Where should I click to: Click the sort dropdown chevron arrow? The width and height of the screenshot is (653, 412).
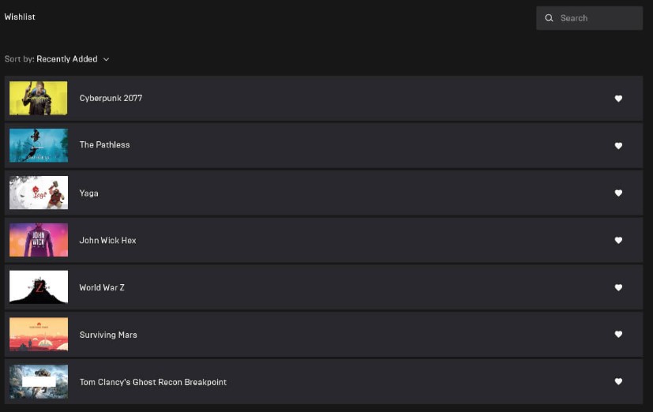(x=106, y=59)
